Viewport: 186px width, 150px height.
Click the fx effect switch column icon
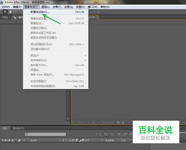coord(70,140)
